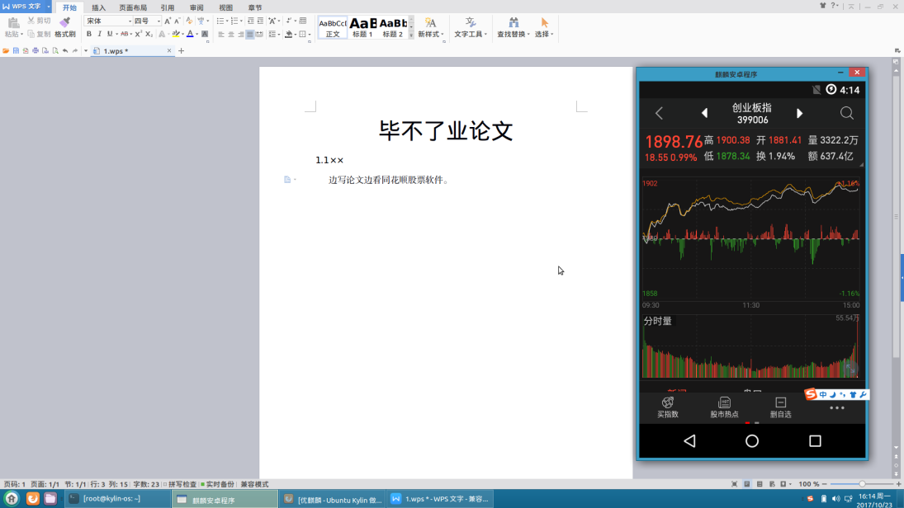Open the font name dropdown showing 宋体
The image size is (904, 508).
coord(107,21)
